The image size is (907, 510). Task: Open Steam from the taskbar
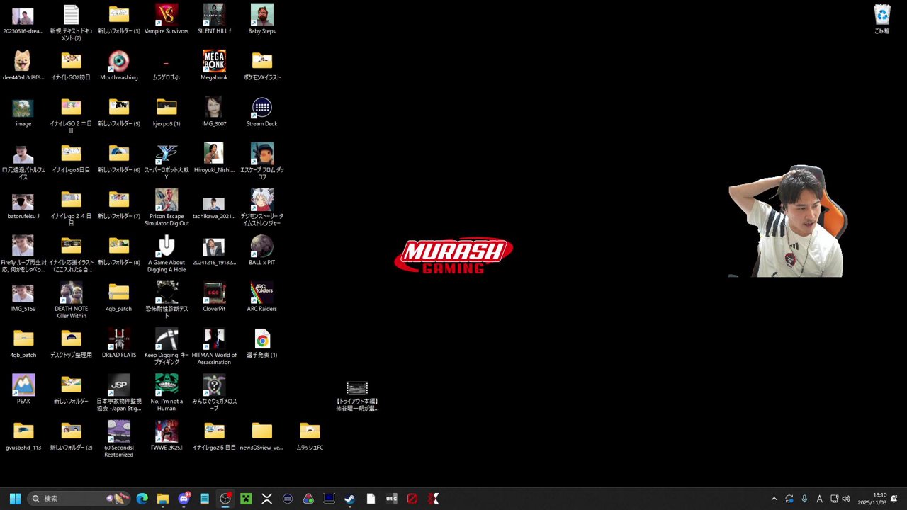pos(349,499)
